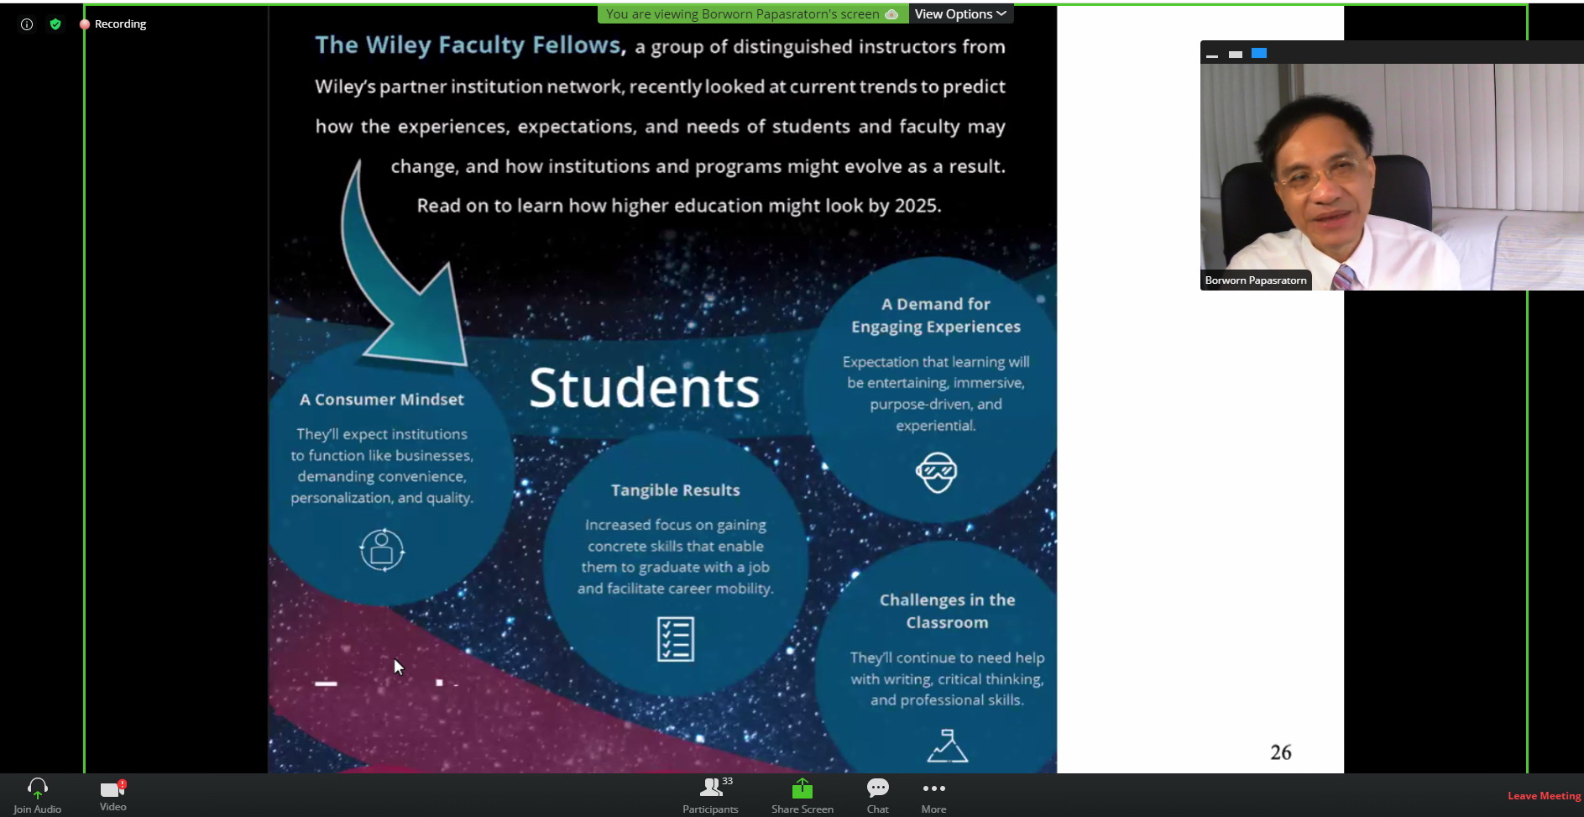Screen dimensions: 1584x817
Task: Click the Join Audio headphone icon
Action: point(38,788)
